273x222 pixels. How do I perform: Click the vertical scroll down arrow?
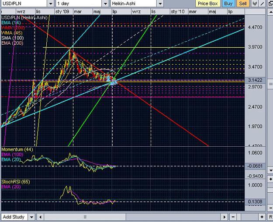[270, 170]
